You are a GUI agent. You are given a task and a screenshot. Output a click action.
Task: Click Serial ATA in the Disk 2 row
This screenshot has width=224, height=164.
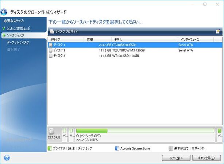186,50
